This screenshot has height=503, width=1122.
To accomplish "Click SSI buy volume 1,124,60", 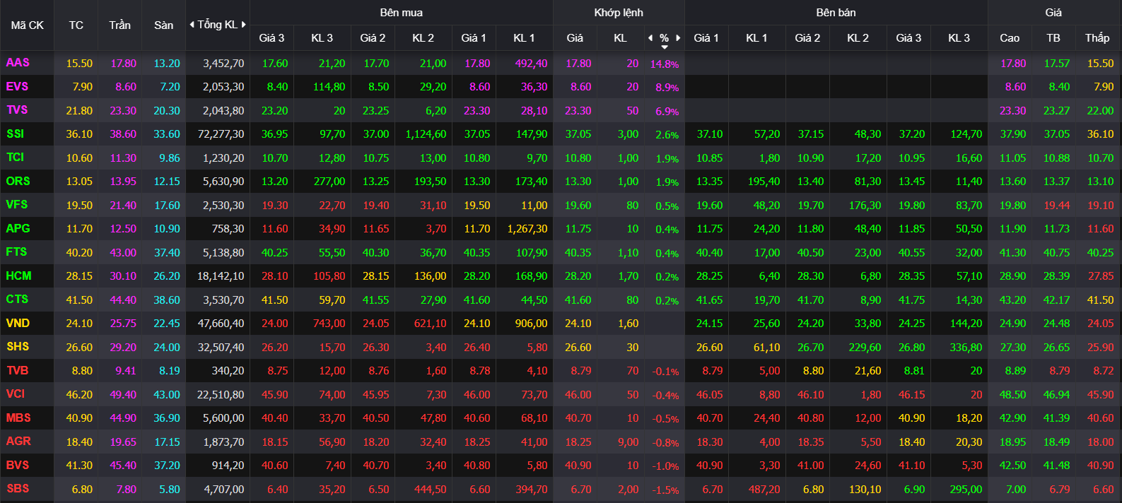I will pos(426,134).
